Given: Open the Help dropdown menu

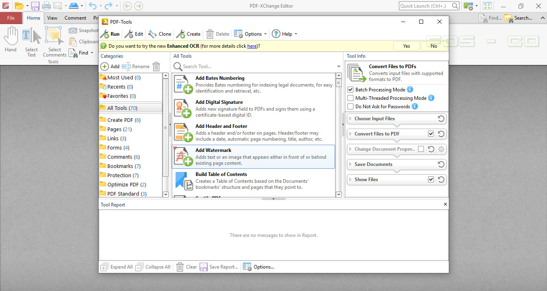Looking at the screenshot, I should click(285, 34).
